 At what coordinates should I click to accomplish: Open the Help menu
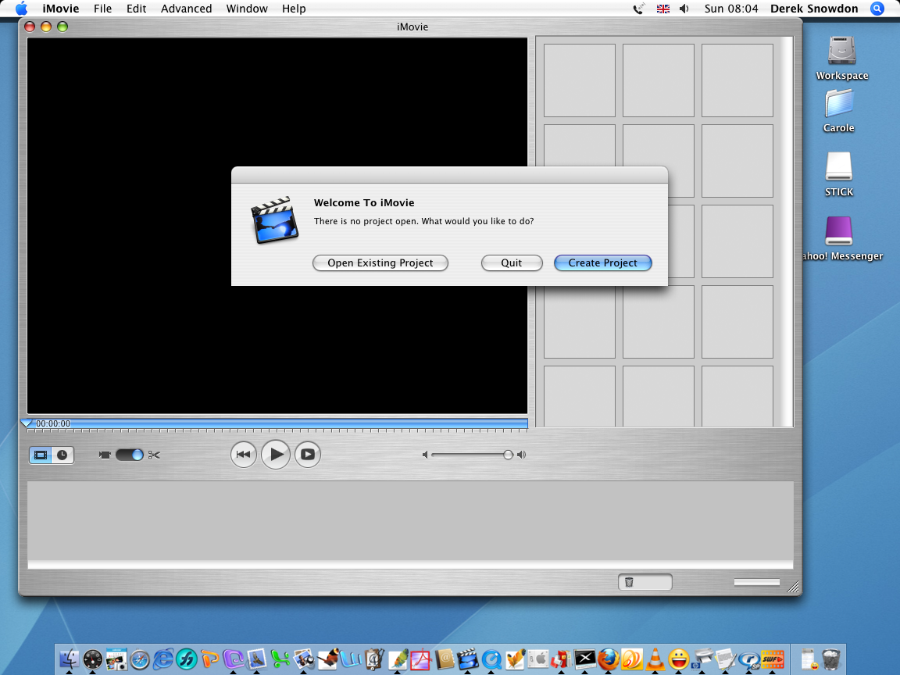pos(293,9)
